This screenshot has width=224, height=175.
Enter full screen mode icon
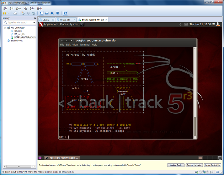[x=52, y=13]
